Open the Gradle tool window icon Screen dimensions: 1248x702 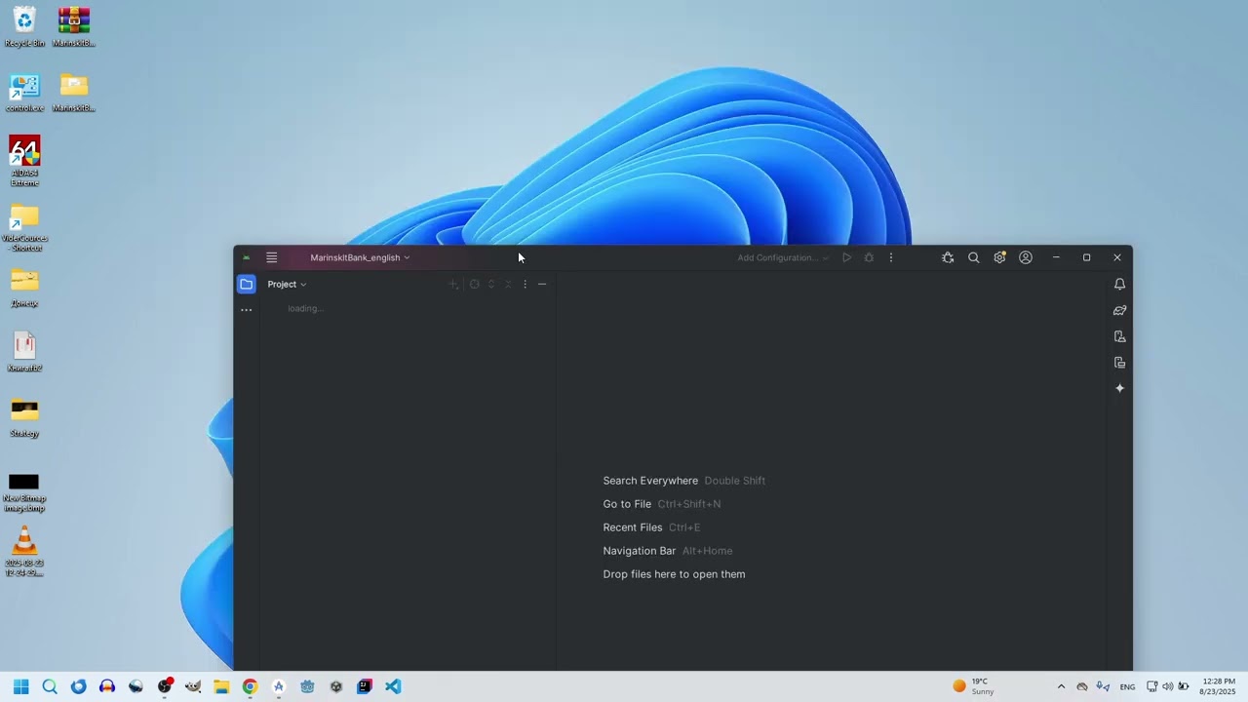1119,310
